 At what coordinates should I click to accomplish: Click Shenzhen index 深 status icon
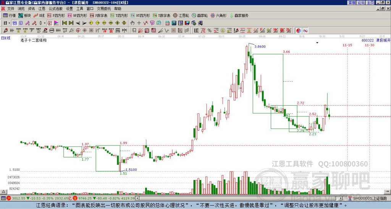[75, 198]
